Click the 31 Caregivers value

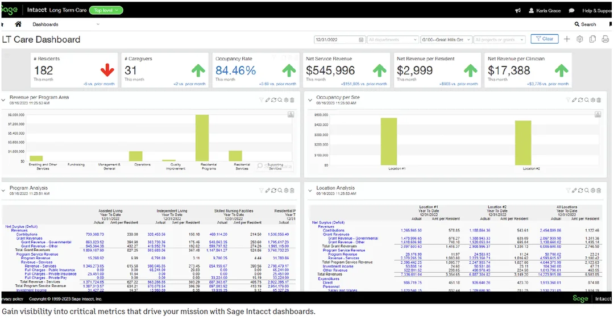[130, 70]
